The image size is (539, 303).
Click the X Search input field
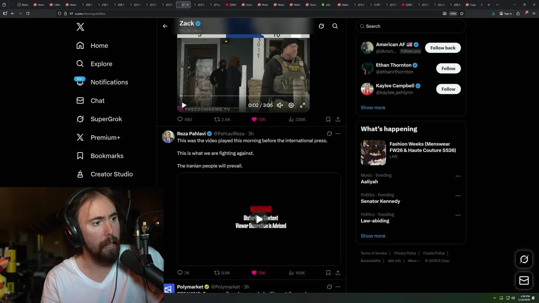click(411, 26)
